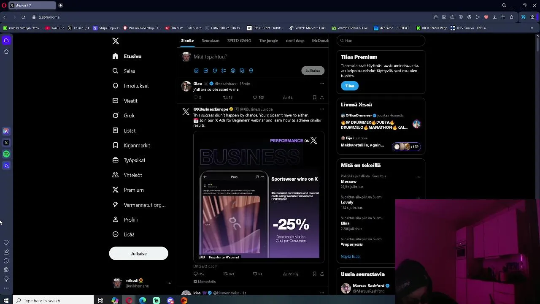The image size is (540, 304).
Task: Click the location pin icon in composer
Action: tap(251, 71)
